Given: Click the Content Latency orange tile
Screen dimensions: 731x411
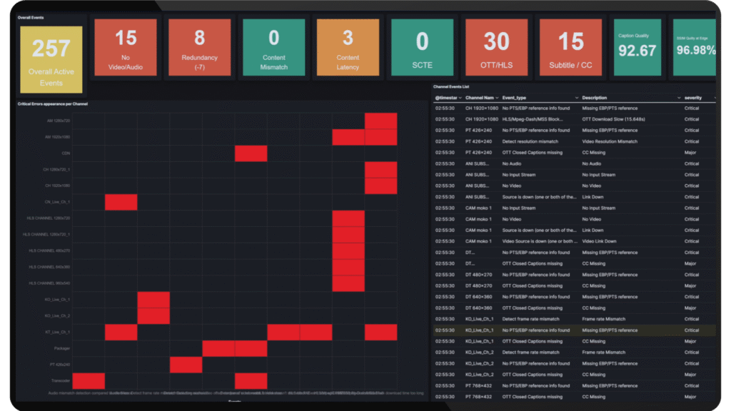Looking at the screenshot, I should tap(347, 47).
